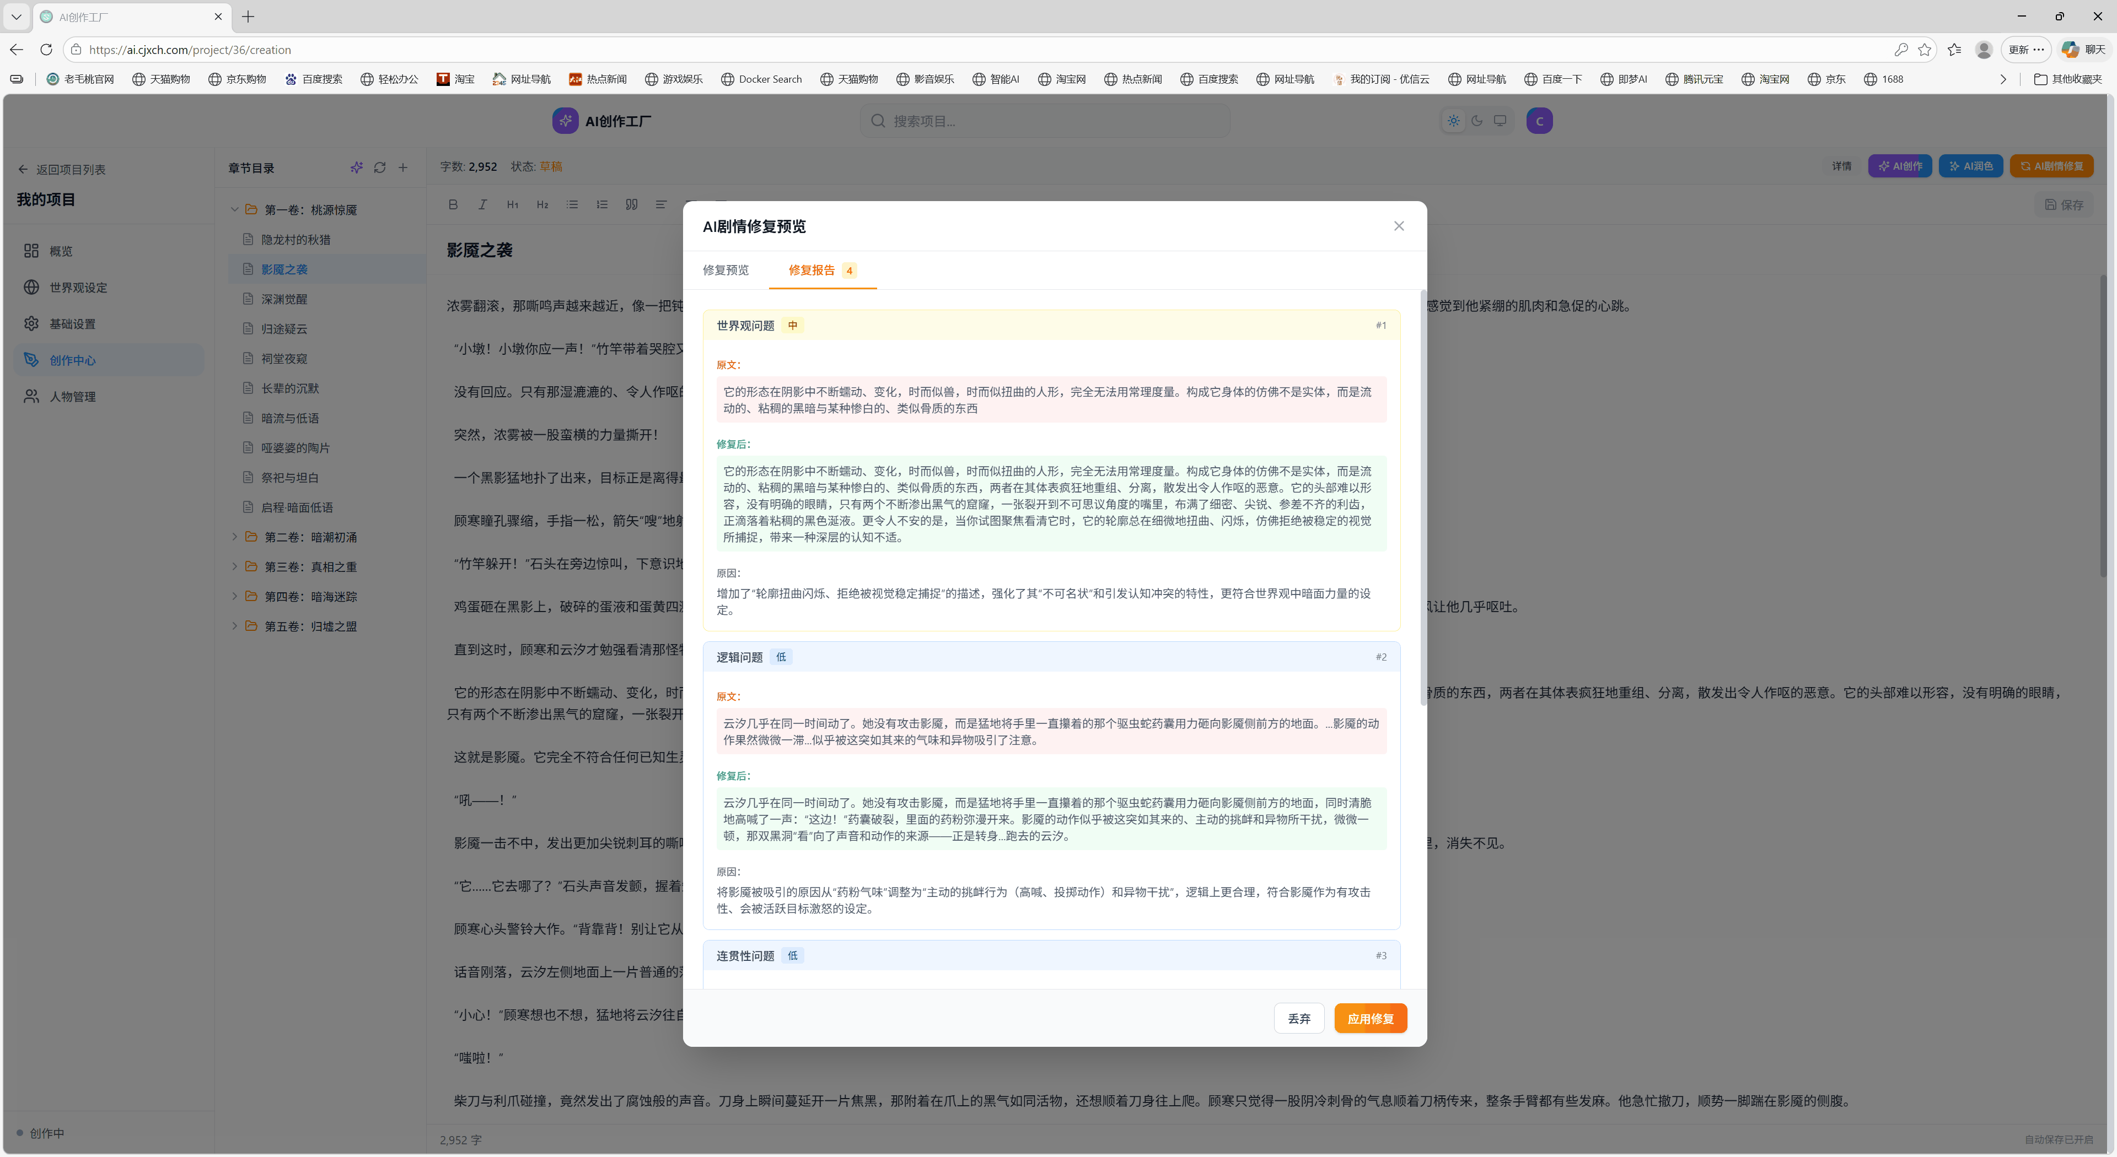2117x1157 pixels.
Task: Click the browser back button
Action: (x=17, y=49)
